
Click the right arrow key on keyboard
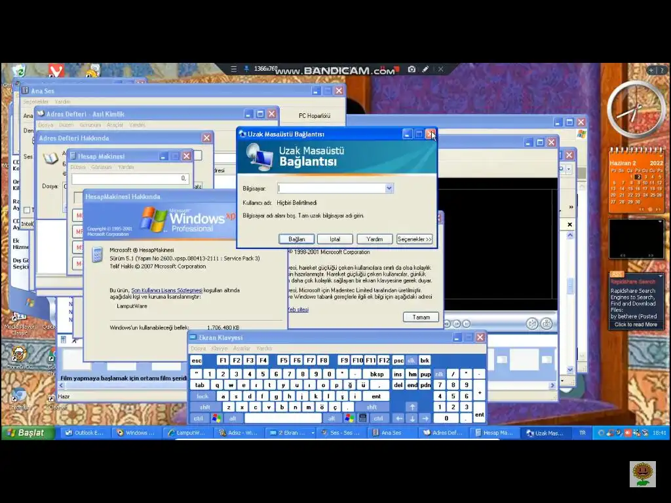click(425, 419)
